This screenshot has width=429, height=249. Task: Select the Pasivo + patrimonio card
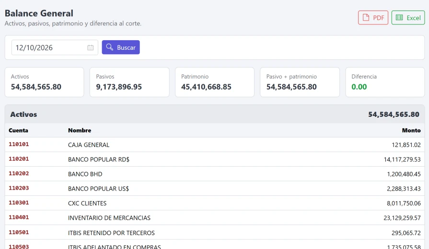pos(300,82)
